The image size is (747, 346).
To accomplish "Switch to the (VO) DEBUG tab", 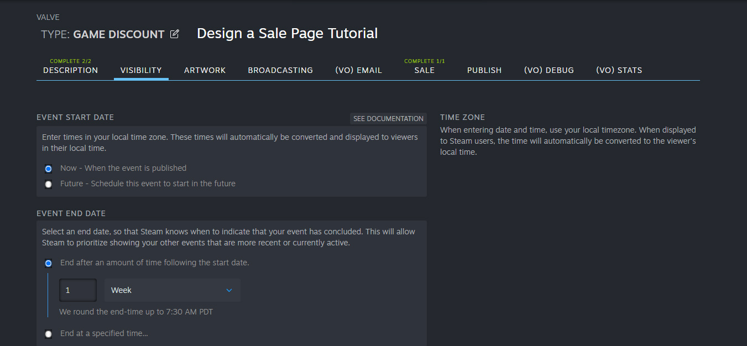I will point(549,70).
